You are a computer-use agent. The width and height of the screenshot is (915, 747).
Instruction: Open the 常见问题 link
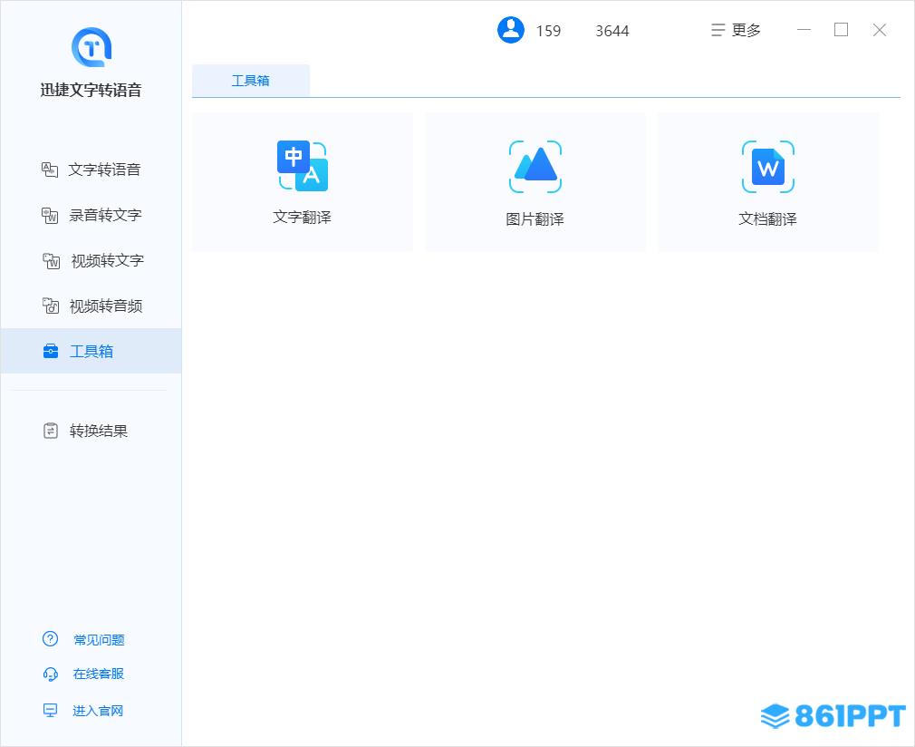point(100,639)
